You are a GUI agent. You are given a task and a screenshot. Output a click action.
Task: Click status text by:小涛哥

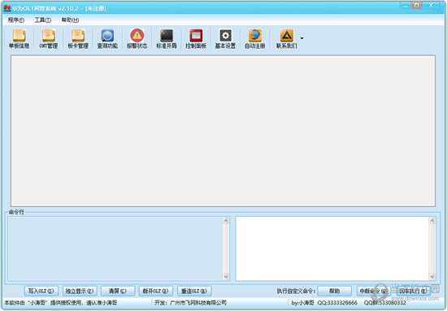pyautogui.click(x=302, y=303)
